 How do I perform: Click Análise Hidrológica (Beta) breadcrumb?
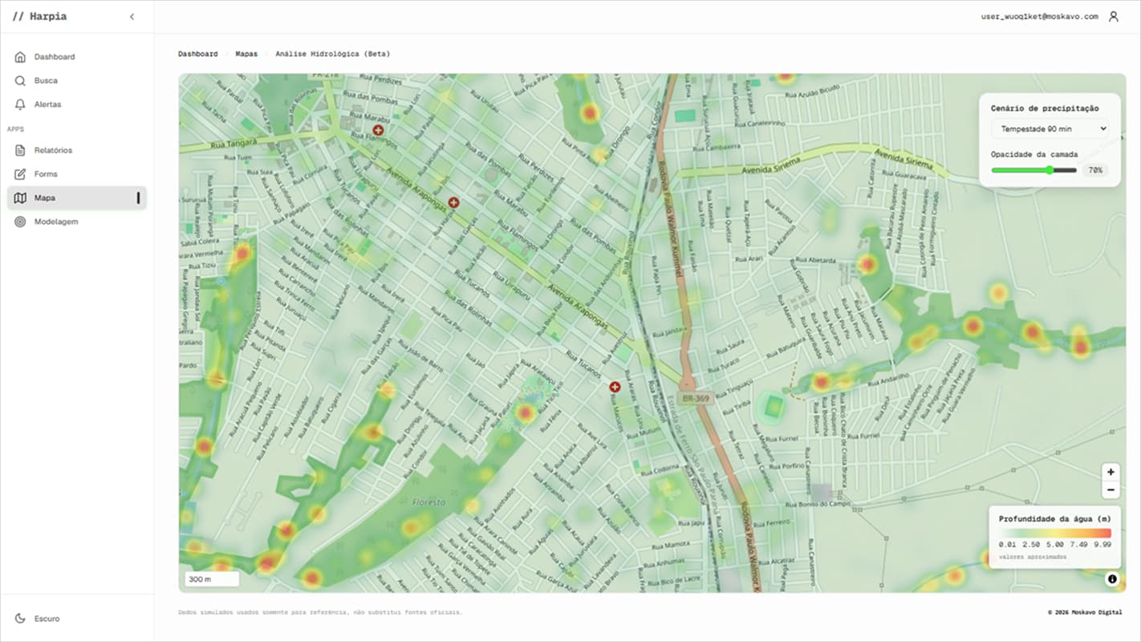tap(333, 54)
